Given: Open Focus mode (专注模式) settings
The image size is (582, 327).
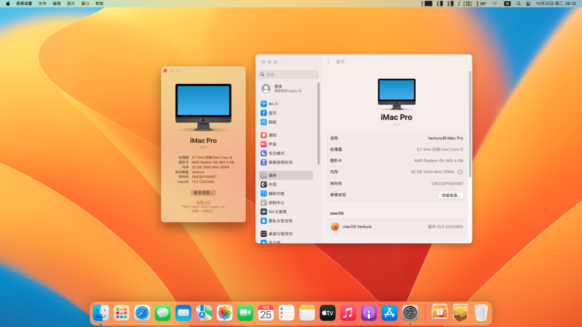Looking at the screenshot, I should 286,153.
